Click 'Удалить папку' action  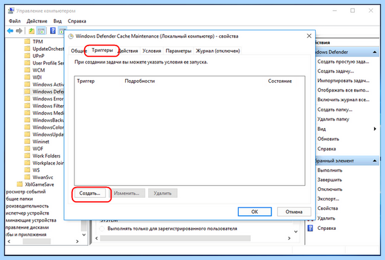point(333,119)
